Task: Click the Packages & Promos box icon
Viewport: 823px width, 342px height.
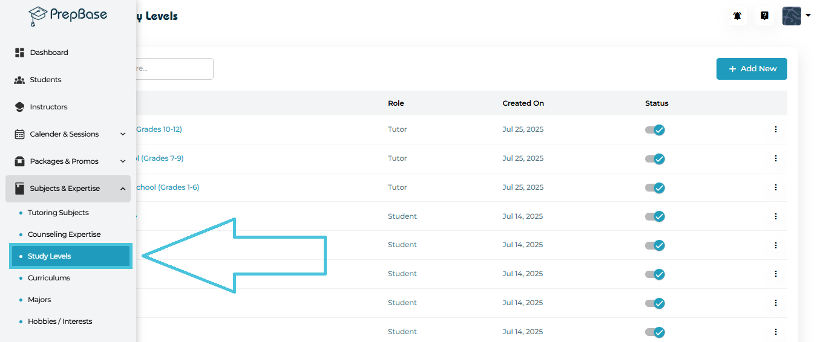Action: (19, 161)
